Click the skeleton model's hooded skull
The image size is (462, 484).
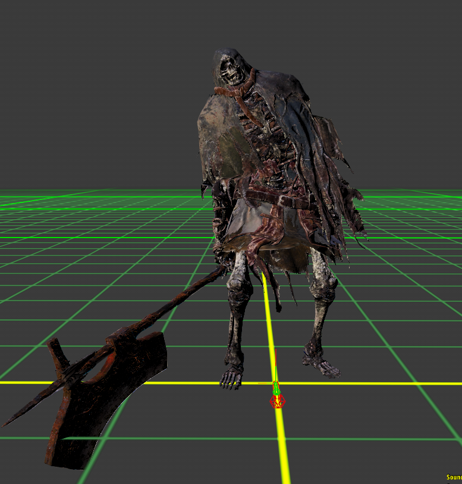pyautogui.click(x=231, y=68)
